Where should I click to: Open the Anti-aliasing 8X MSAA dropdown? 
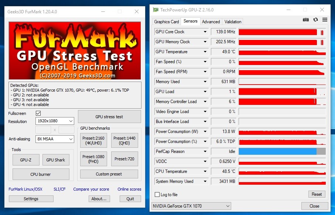pyautogui.click(x=55, y=139)
